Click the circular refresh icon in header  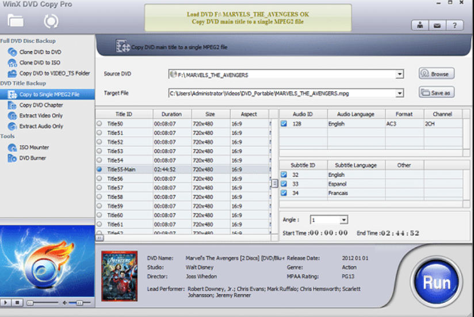coord(51,21)
